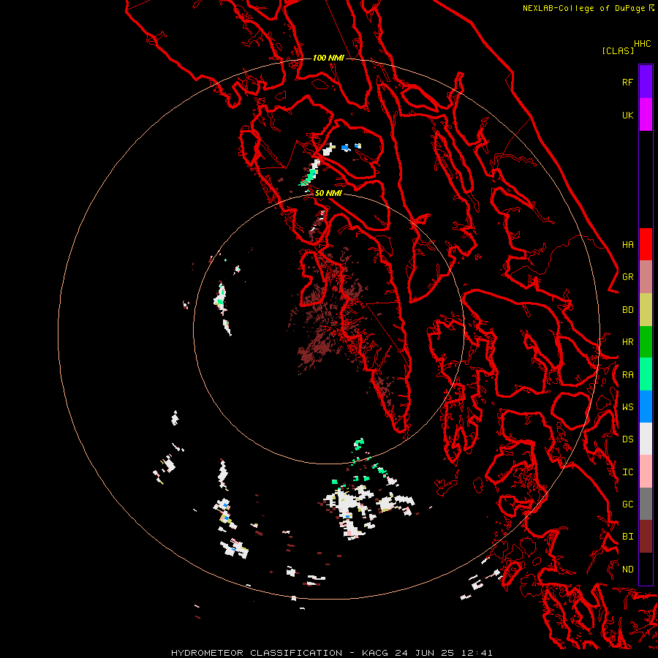Click the 'BI' legend label

pyautogui.click(x=627, y=537)
